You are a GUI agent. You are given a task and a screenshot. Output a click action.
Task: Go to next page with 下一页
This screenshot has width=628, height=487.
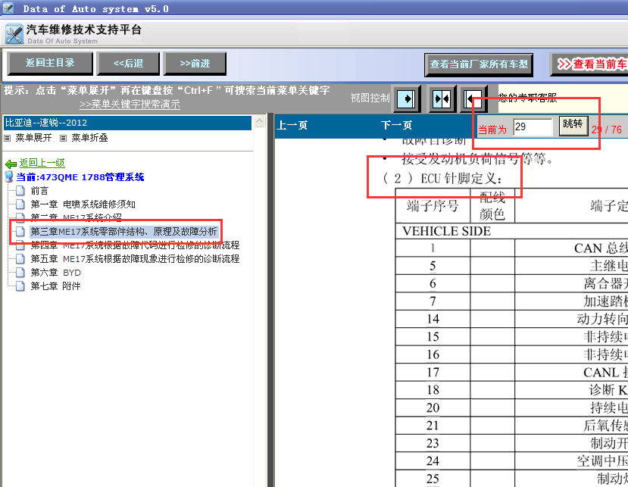(396, 126)
